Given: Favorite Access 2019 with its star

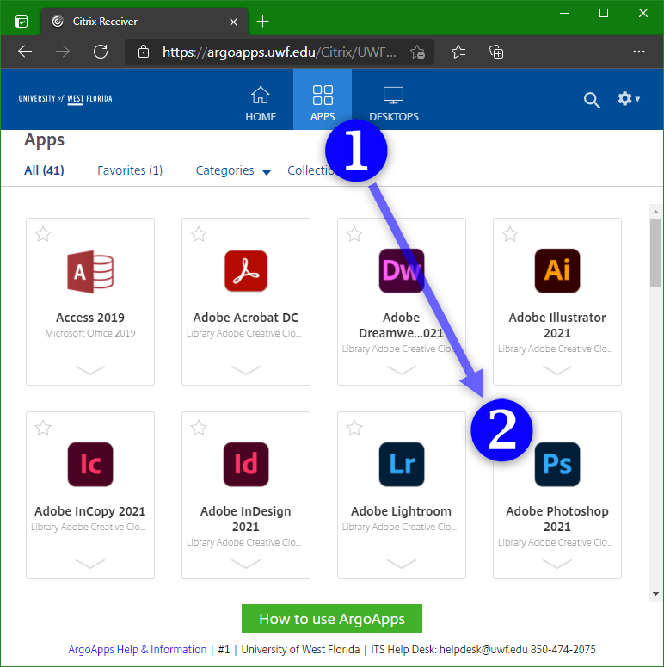Looking at the screenshot, I should pyautogui.click(x=43, y=234).
